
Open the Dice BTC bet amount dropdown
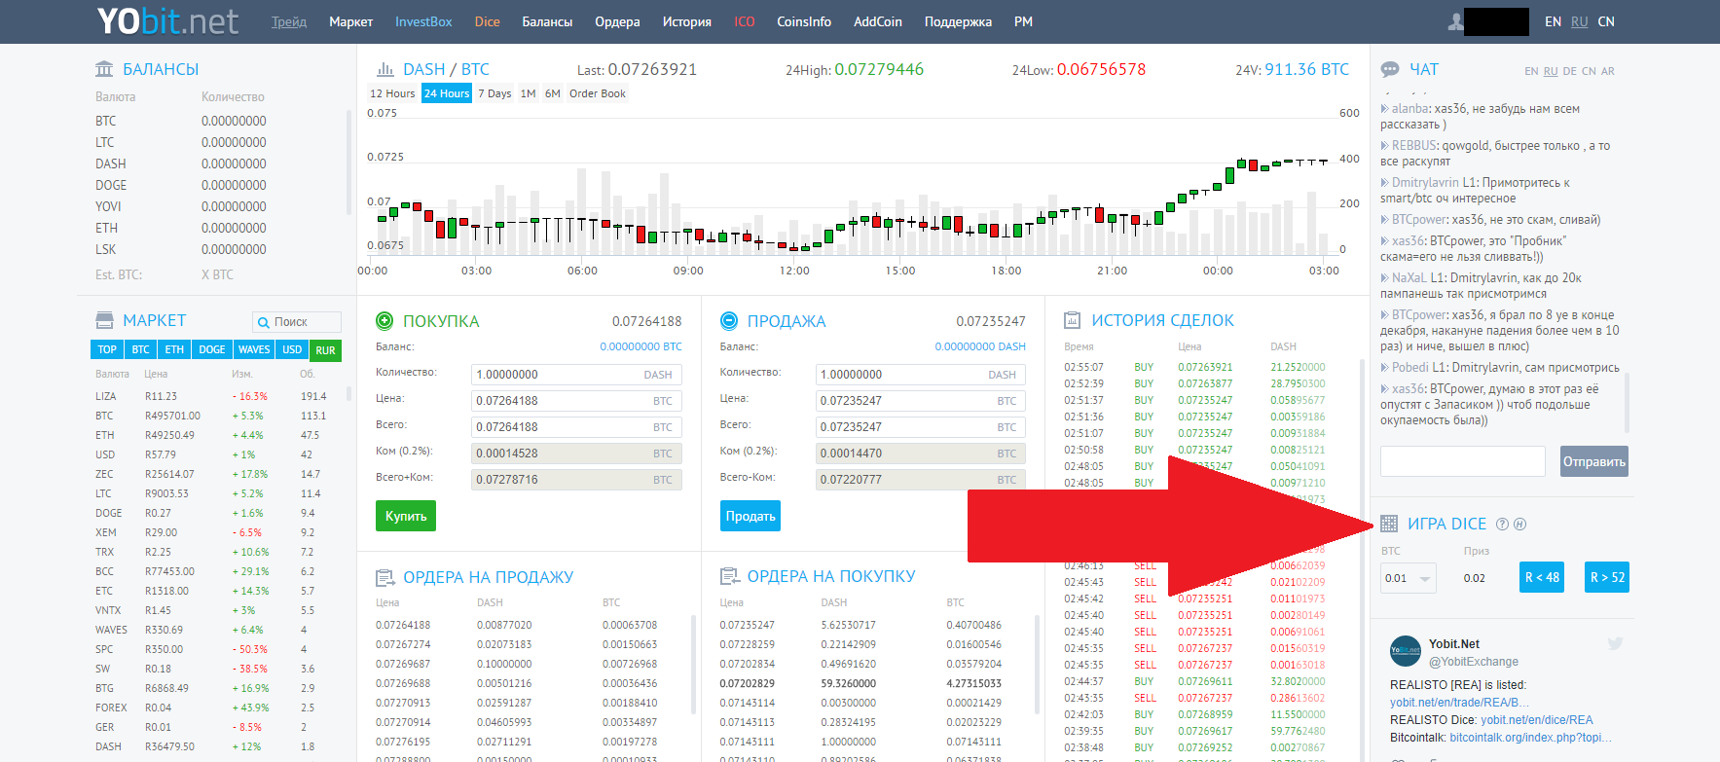point(1408,578)
